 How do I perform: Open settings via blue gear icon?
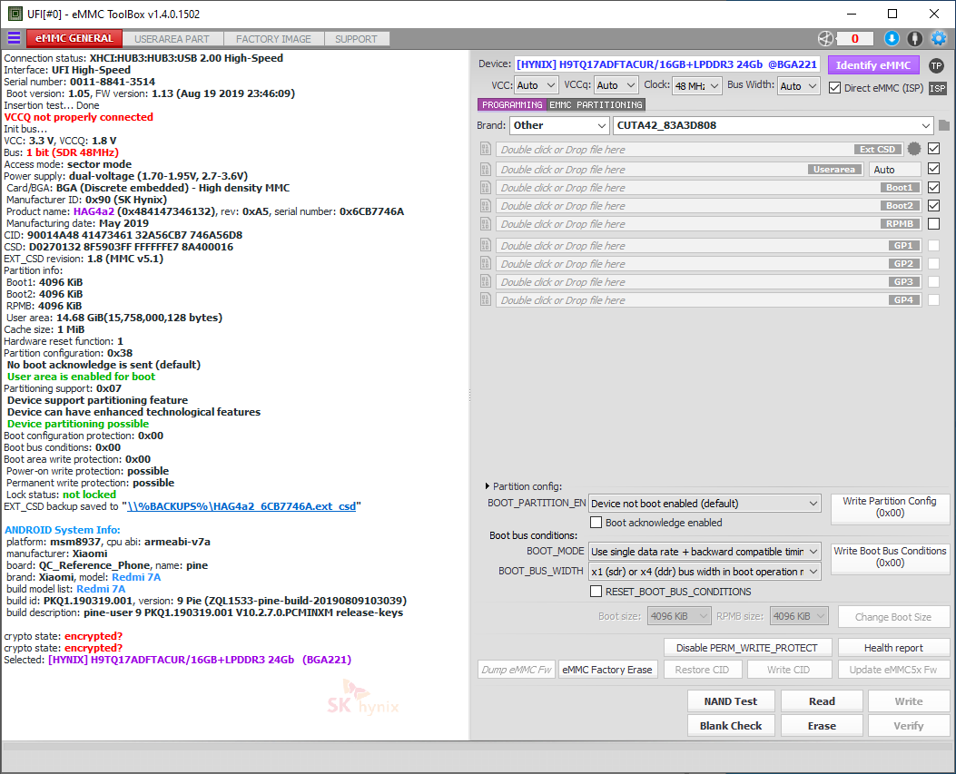coord(939,38)
